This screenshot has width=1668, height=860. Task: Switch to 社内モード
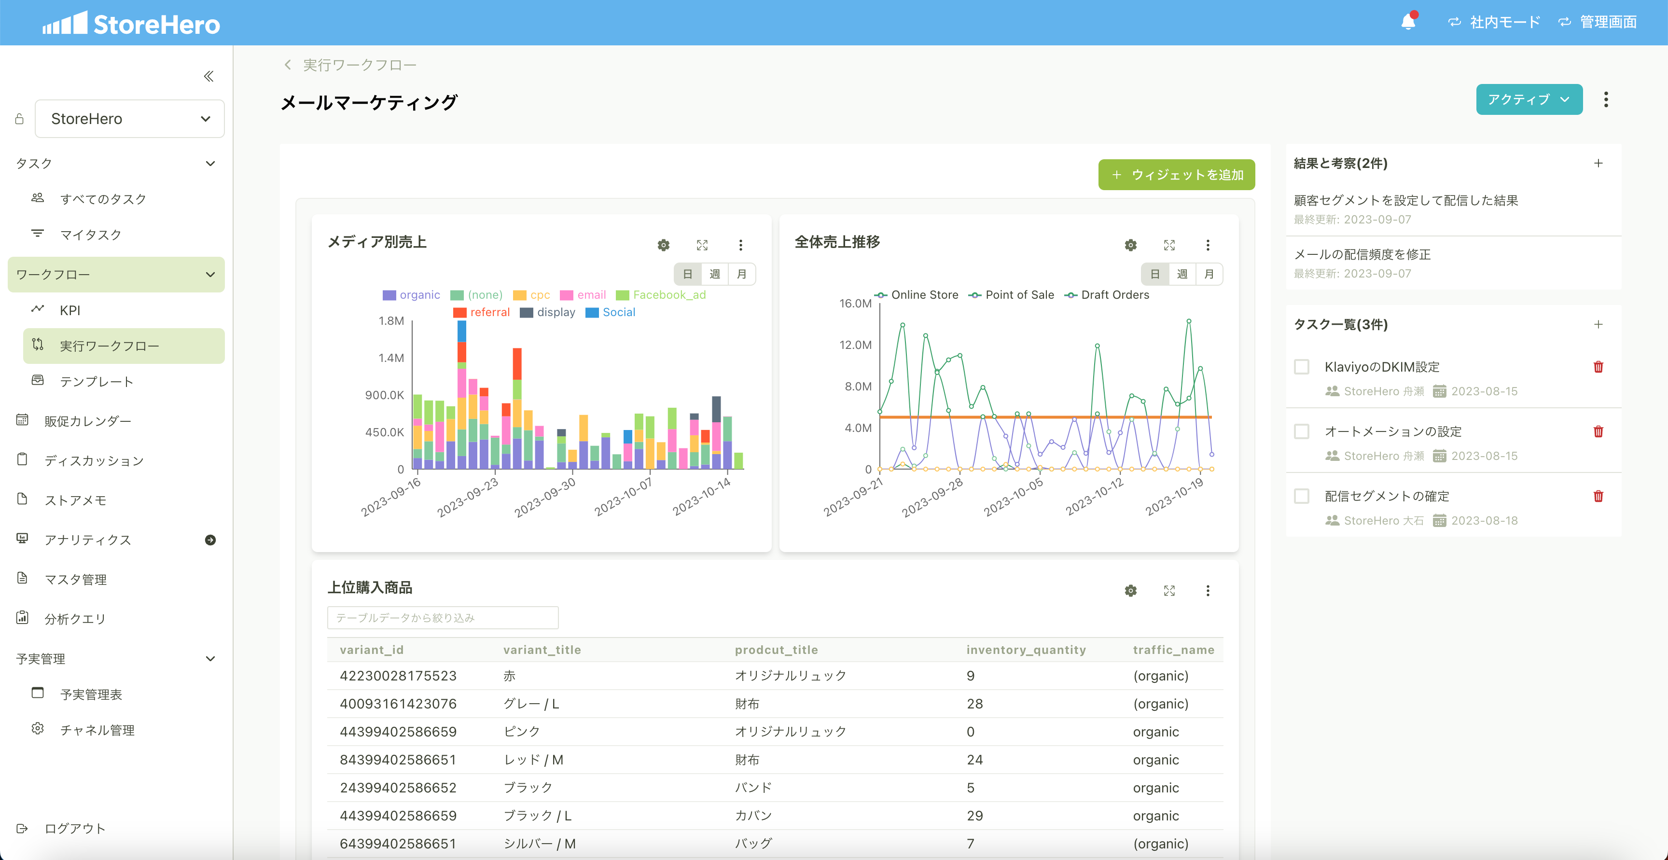pos(1494,22)
